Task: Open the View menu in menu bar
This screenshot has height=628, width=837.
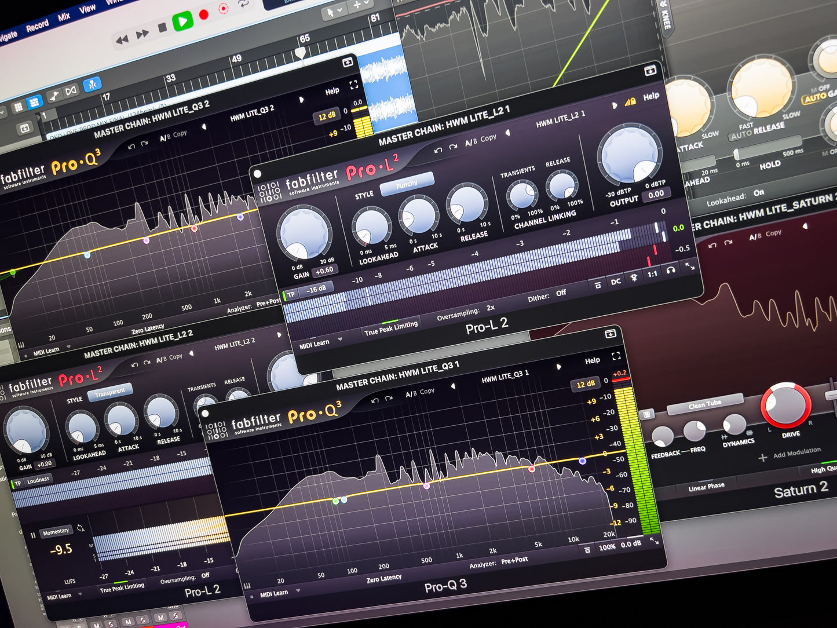Action: pos(87,9)
